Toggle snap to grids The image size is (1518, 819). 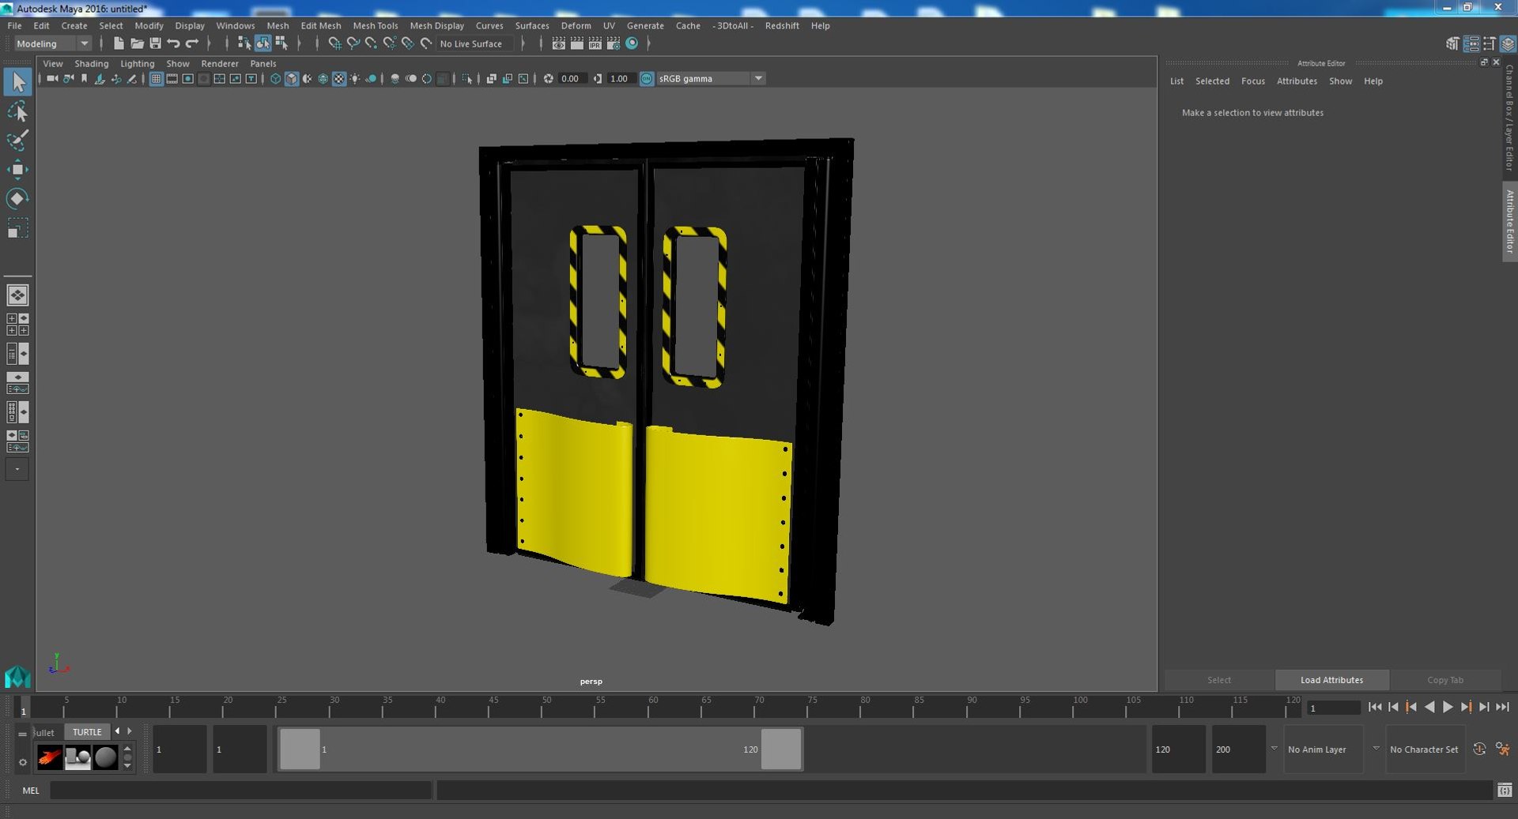334,43
